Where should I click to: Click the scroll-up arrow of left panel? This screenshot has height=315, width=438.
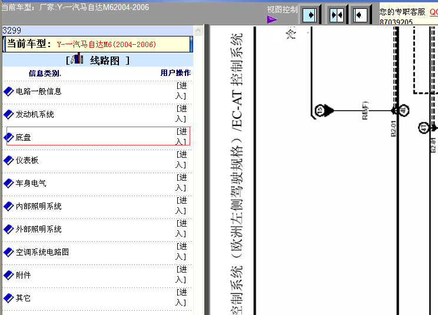tap(198, 30)
